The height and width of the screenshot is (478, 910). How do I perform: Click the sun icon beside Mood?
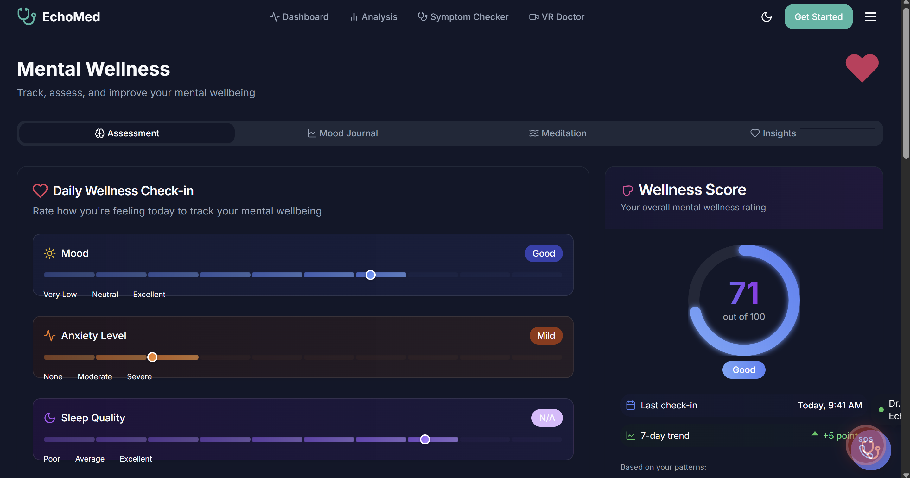pos(49,253)
